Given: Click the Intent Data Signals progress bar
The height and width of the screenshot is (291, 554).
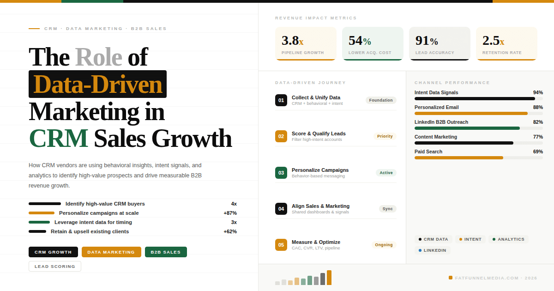Looking at the screenshot, I should pos(478,98).
